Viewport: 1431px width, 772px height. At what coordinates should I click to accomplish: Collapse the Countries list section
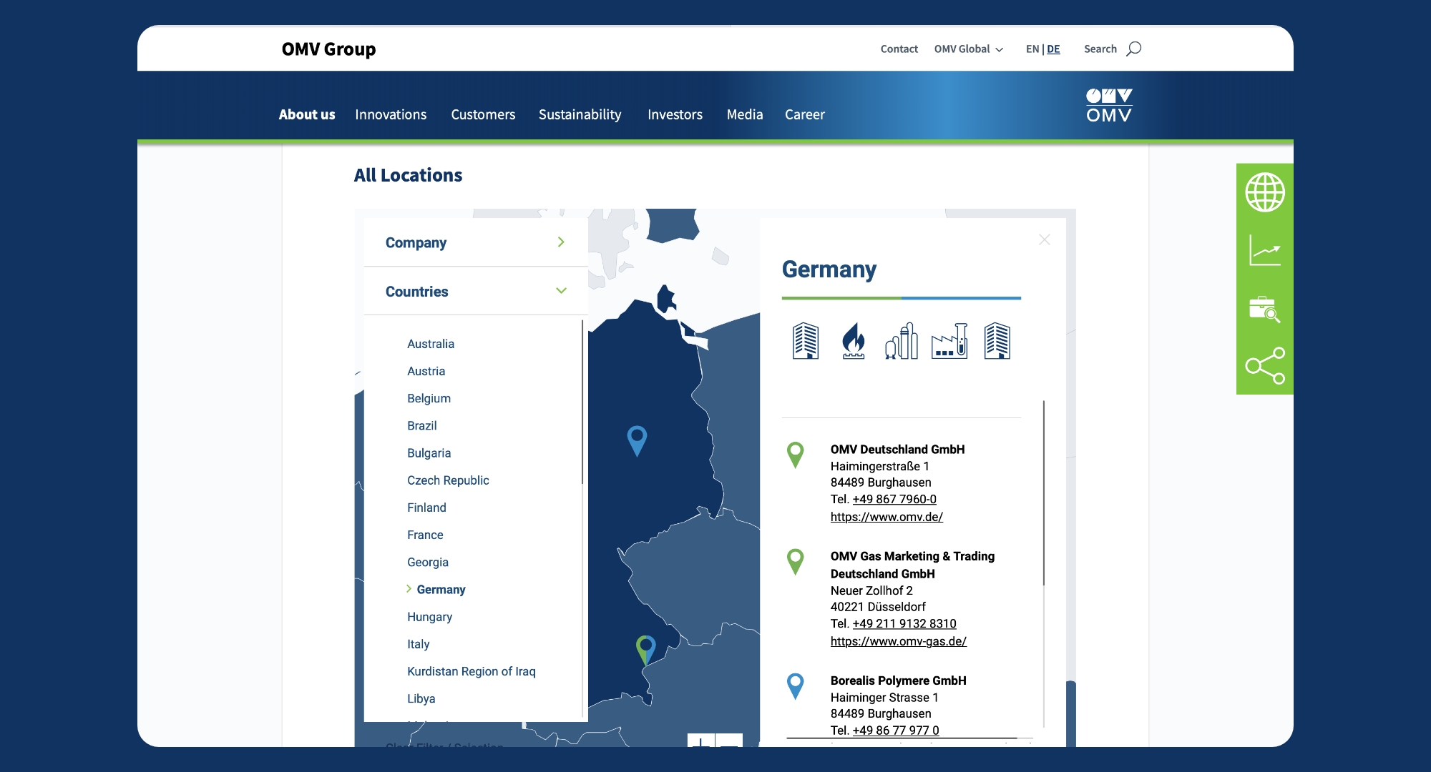click(x=475, y=291)
